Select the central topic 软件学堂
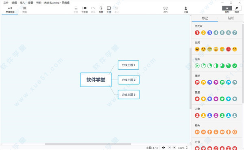The width and height of the screenshot is (244, 150). click(x=96, y=80)
